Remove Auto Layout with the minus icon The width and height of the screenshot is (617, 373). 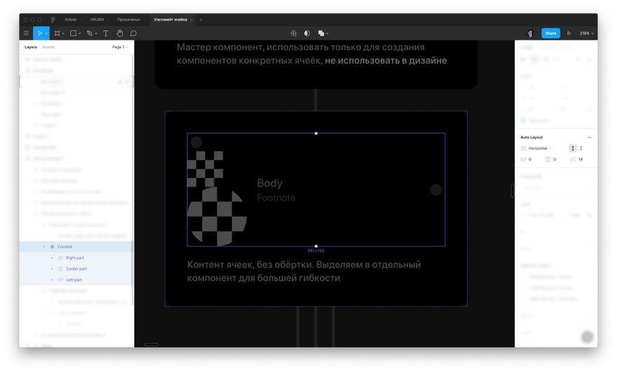click(590, 137)
